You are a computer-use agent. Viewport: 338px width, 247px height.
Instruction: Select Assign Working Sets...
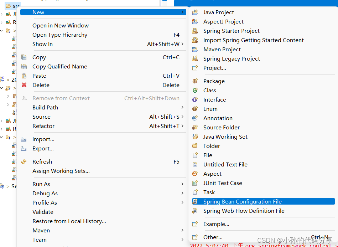tap(61, 171)
